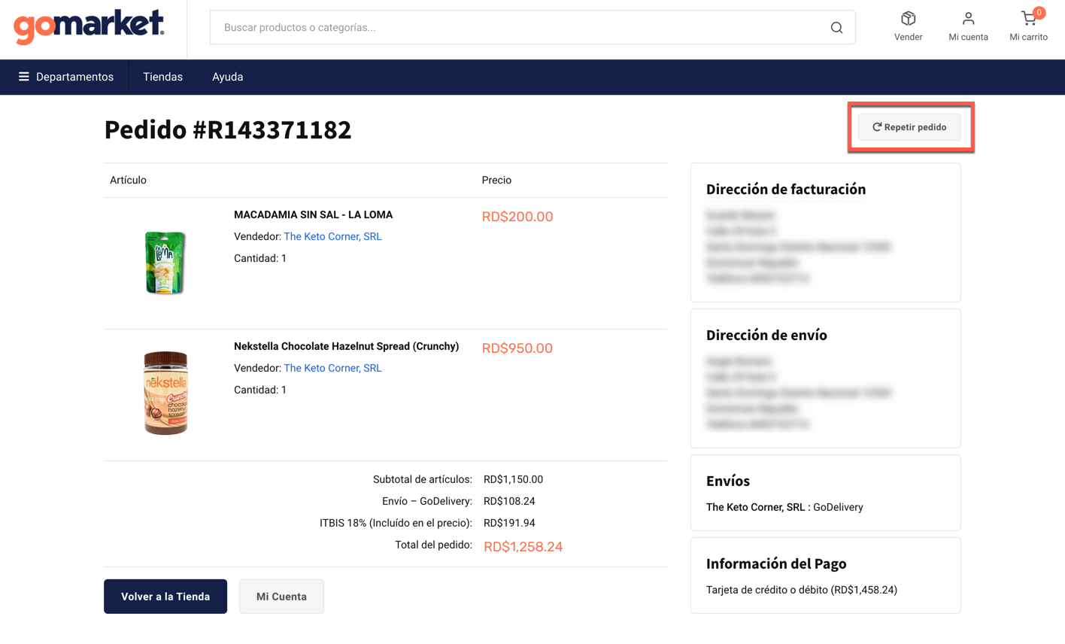
Task: Click Nekstella Chocolate Hazelnut Spread title
Action: coord(346,346)
